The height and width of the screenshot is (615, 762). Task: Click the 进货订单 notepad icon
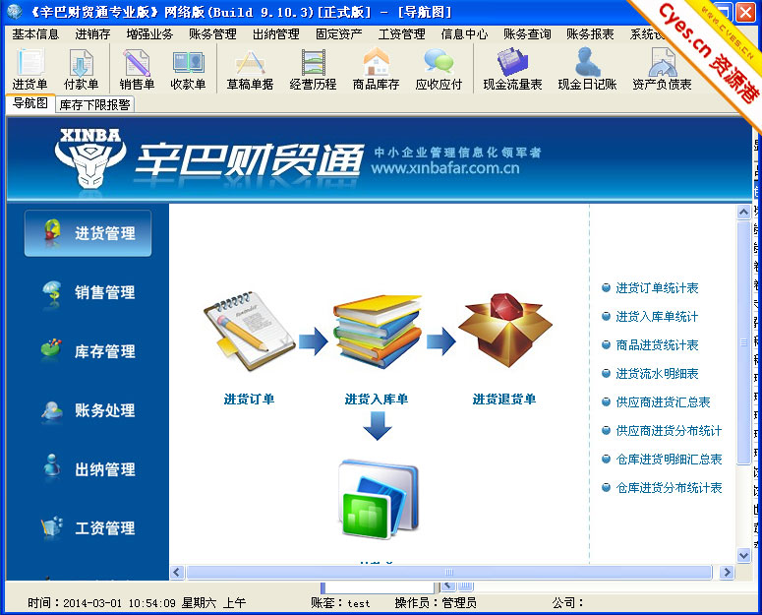250,331
